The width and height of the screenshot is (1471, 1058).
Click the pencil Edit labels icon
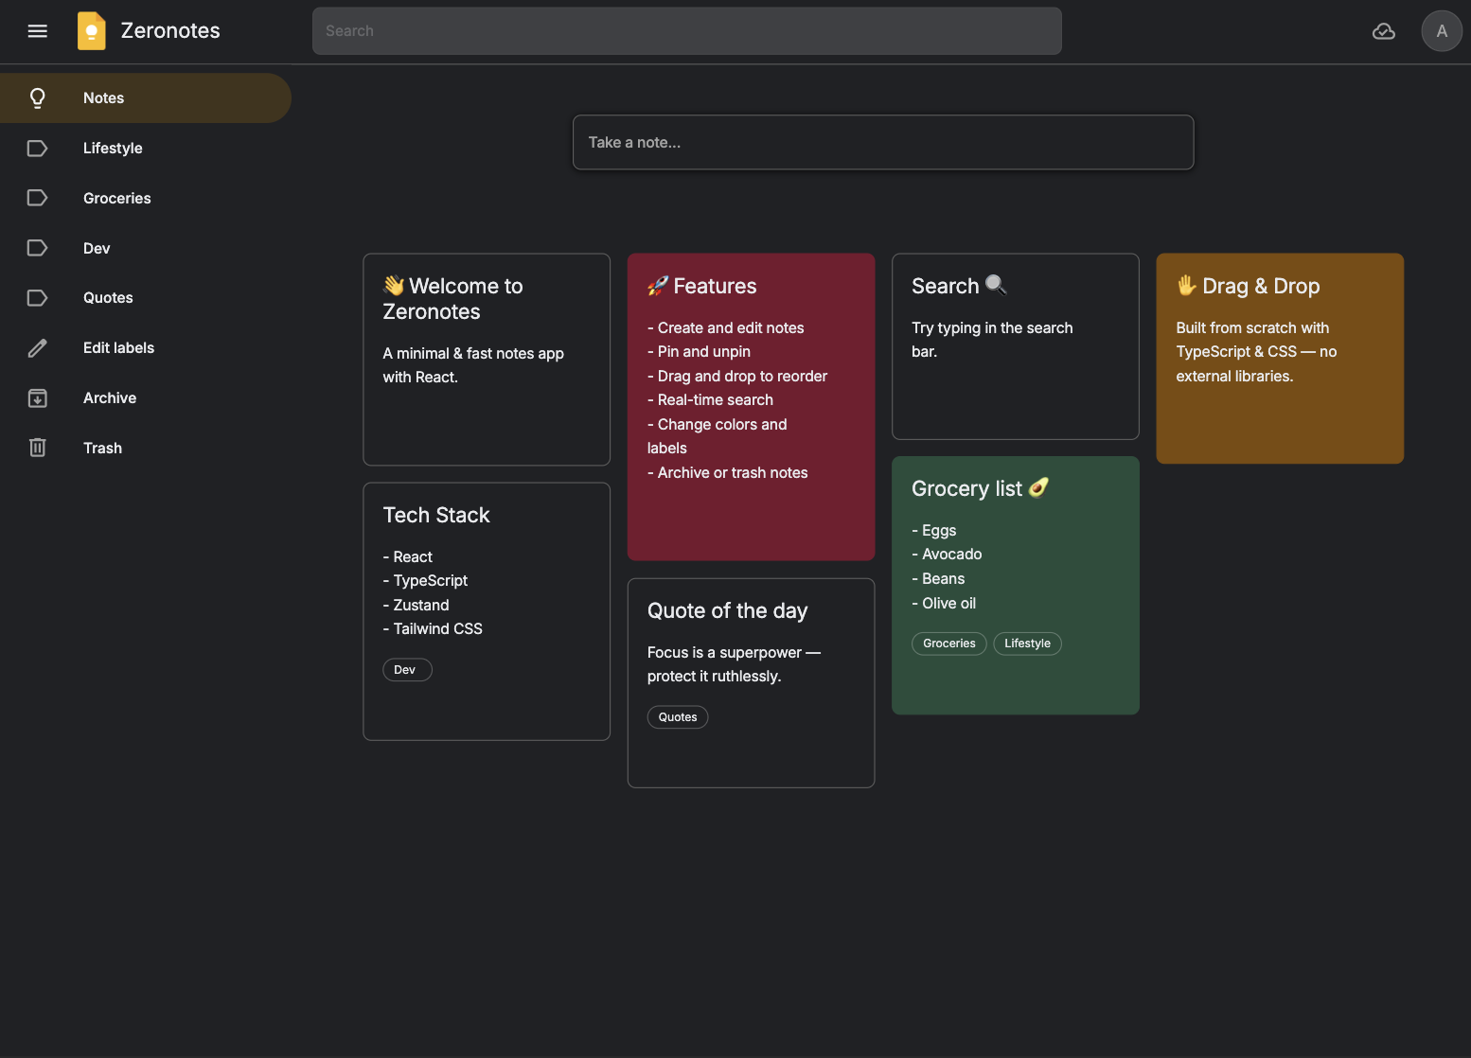[38, 348]
